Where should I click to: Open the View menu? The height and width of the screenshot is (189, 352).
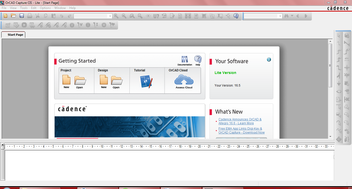[x=13, y=8]
